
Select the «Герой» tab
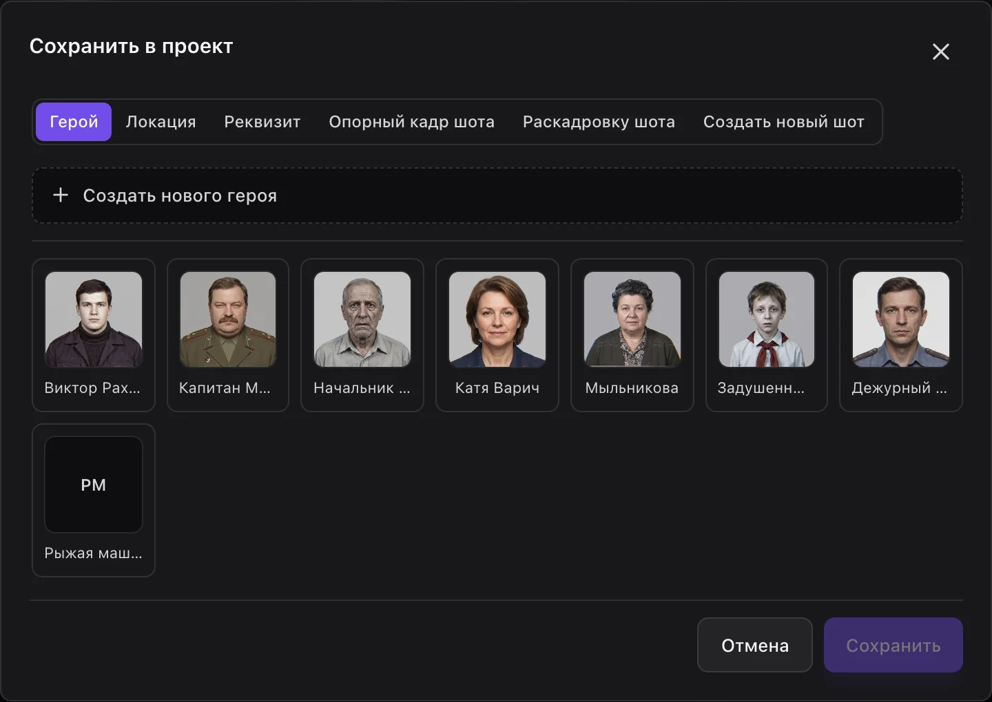(74, 122)
